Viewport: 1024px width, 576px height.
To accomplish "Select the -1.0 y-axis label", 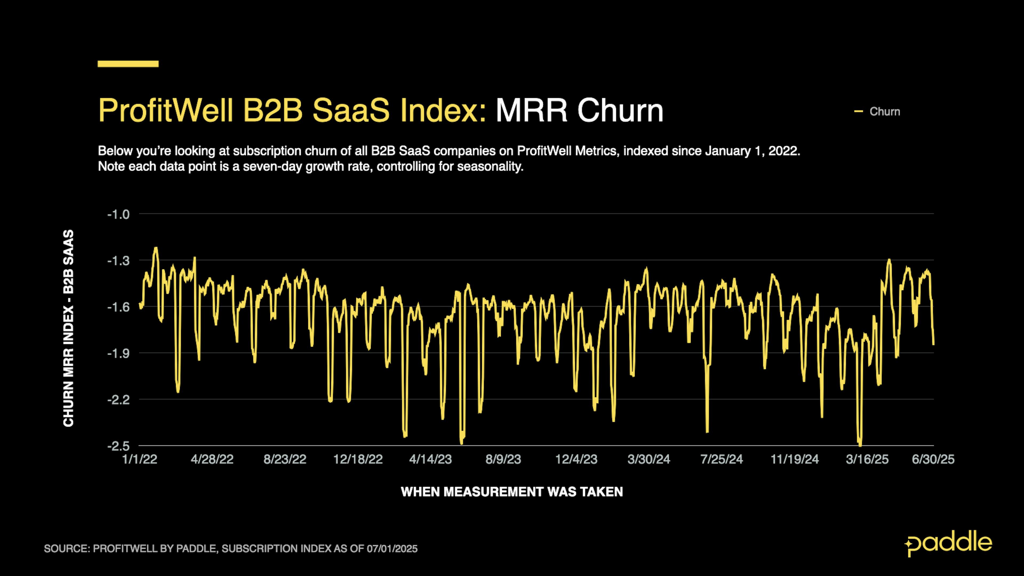I will [x=118, y=214].
